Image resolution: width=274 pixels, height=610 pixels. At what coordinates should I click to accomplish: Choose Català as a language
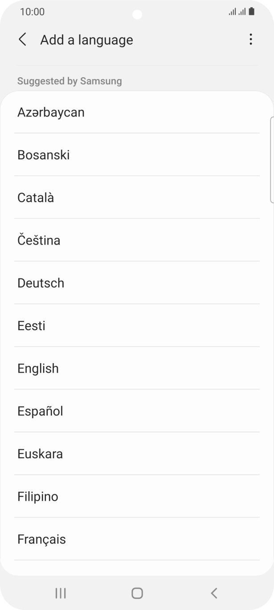coord(37,198)
